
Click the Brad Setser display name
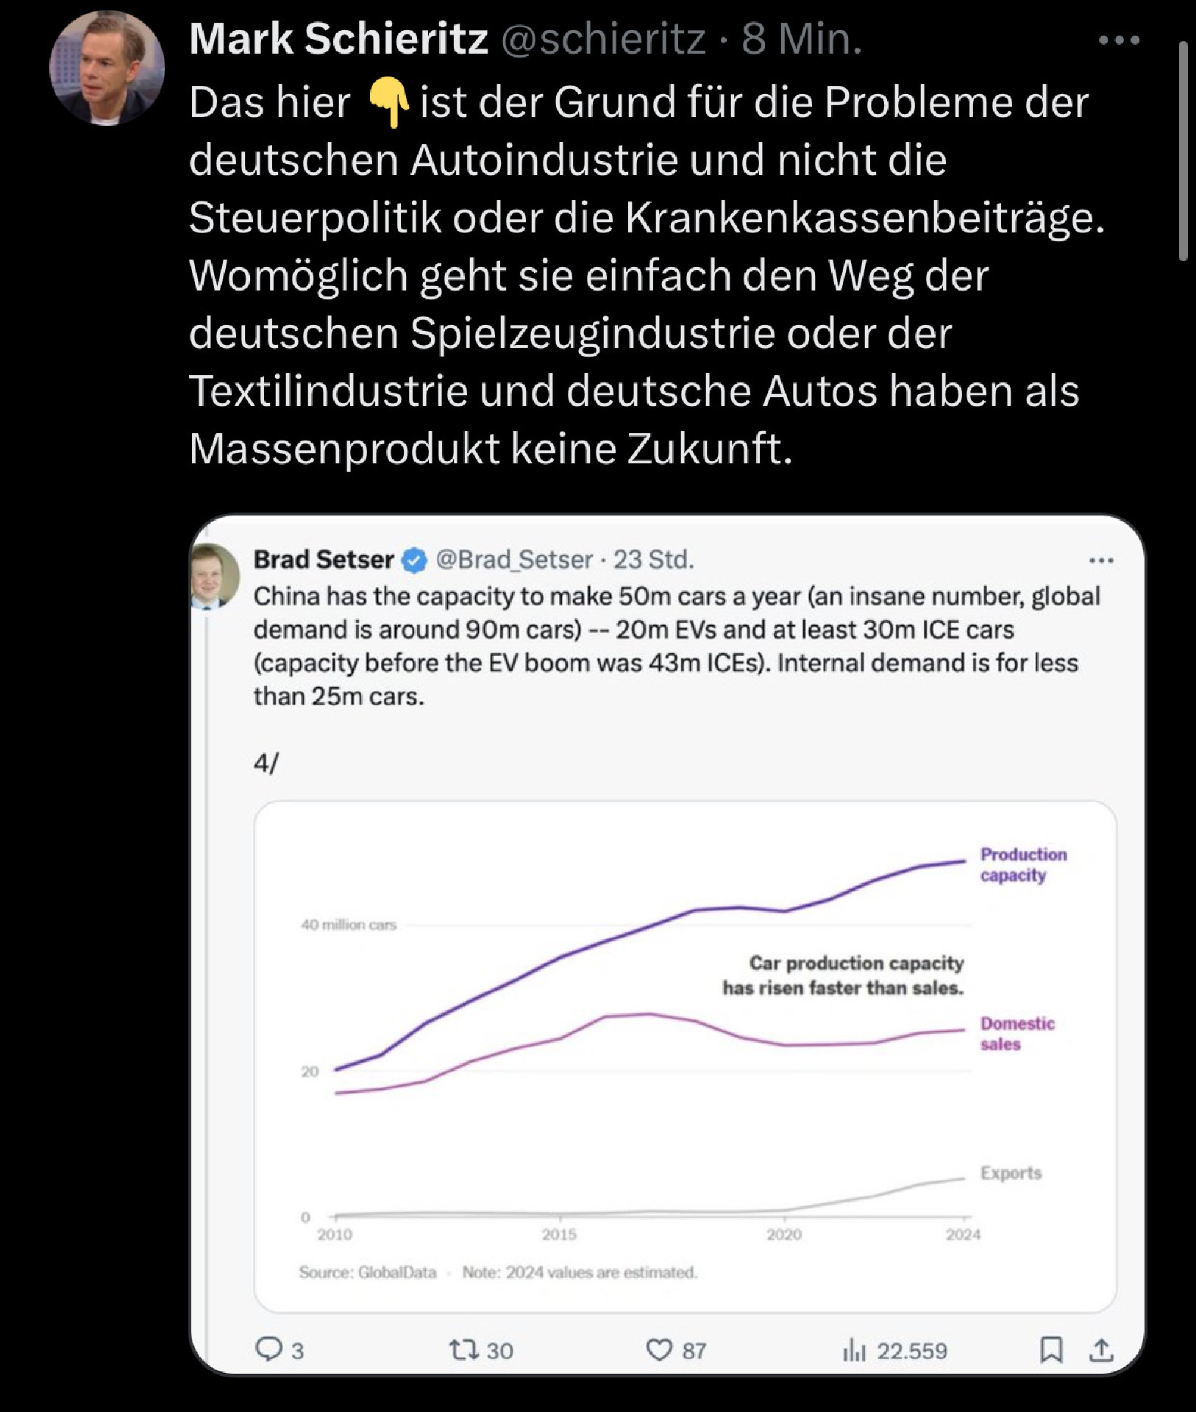(324, 560)
